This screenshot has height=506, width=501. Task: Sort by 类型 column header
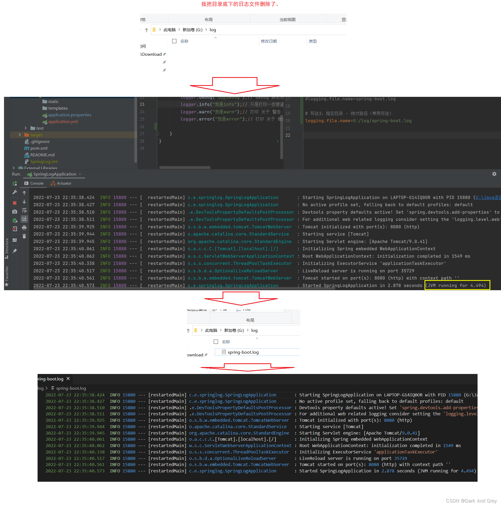point(313,41)
